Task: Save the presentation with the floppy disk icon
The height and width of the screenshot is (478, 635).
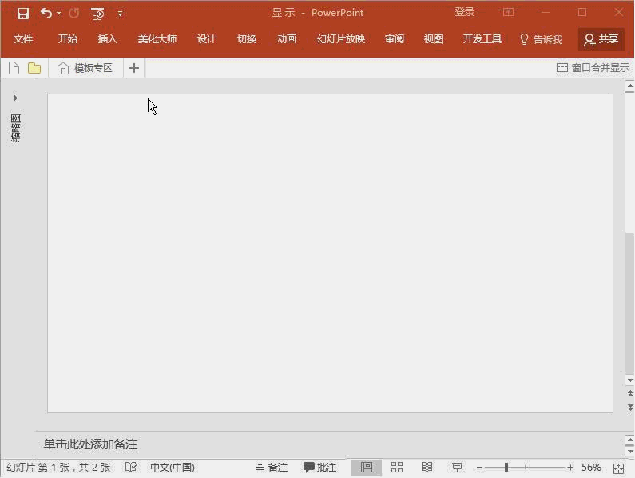Action: click(22, 14)
